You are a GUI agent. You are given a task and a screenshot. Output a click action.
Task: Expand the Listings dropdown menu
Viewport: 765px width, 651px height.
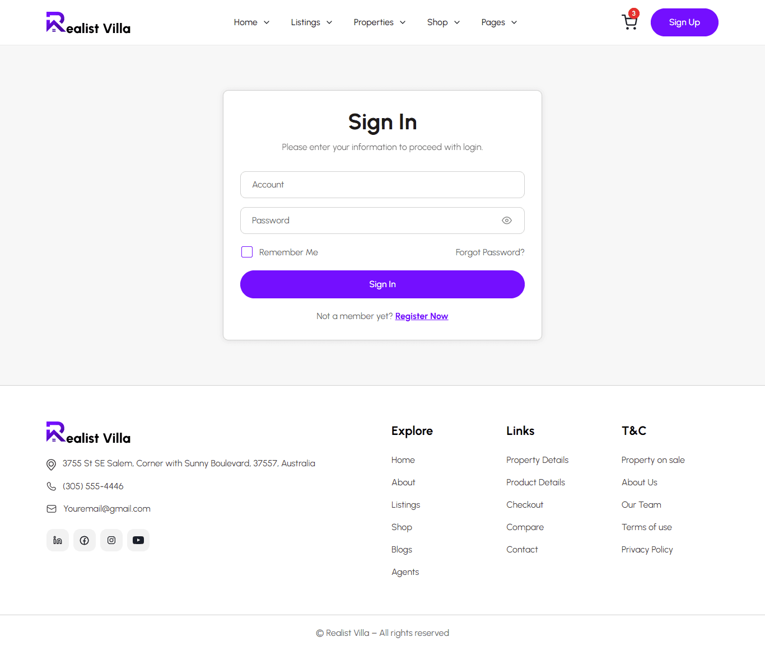311,22
